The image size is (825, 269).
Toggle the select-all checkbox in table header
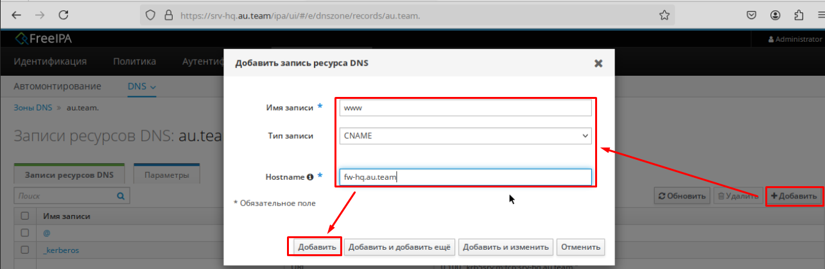tap(25, 216)
